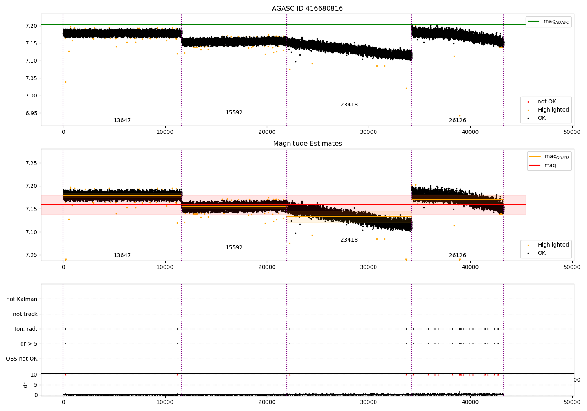587x411 pixels.
Task: Click the 20000 x-axis tick of the bottom plot
Action: [x=266, y=402]
